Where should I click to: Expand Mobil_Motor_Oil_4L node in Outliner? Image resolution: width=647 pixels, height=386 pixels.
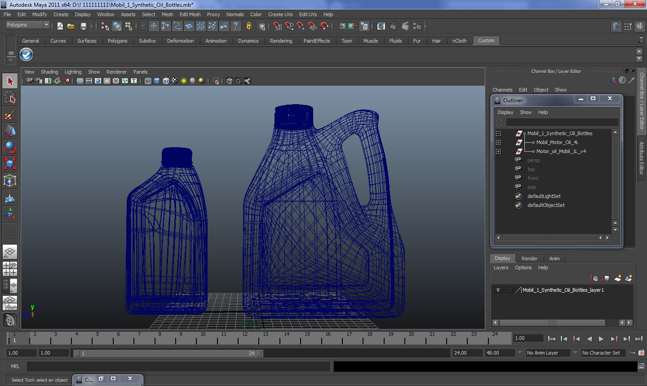[x=498, y=142]
